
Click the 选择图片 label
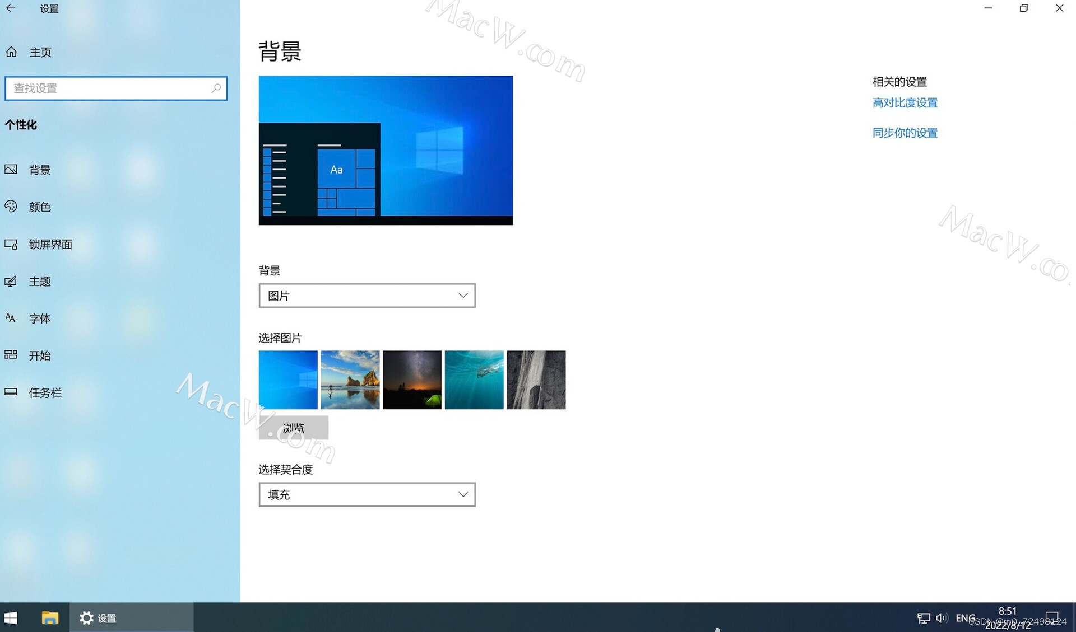(x=280, y=338)
